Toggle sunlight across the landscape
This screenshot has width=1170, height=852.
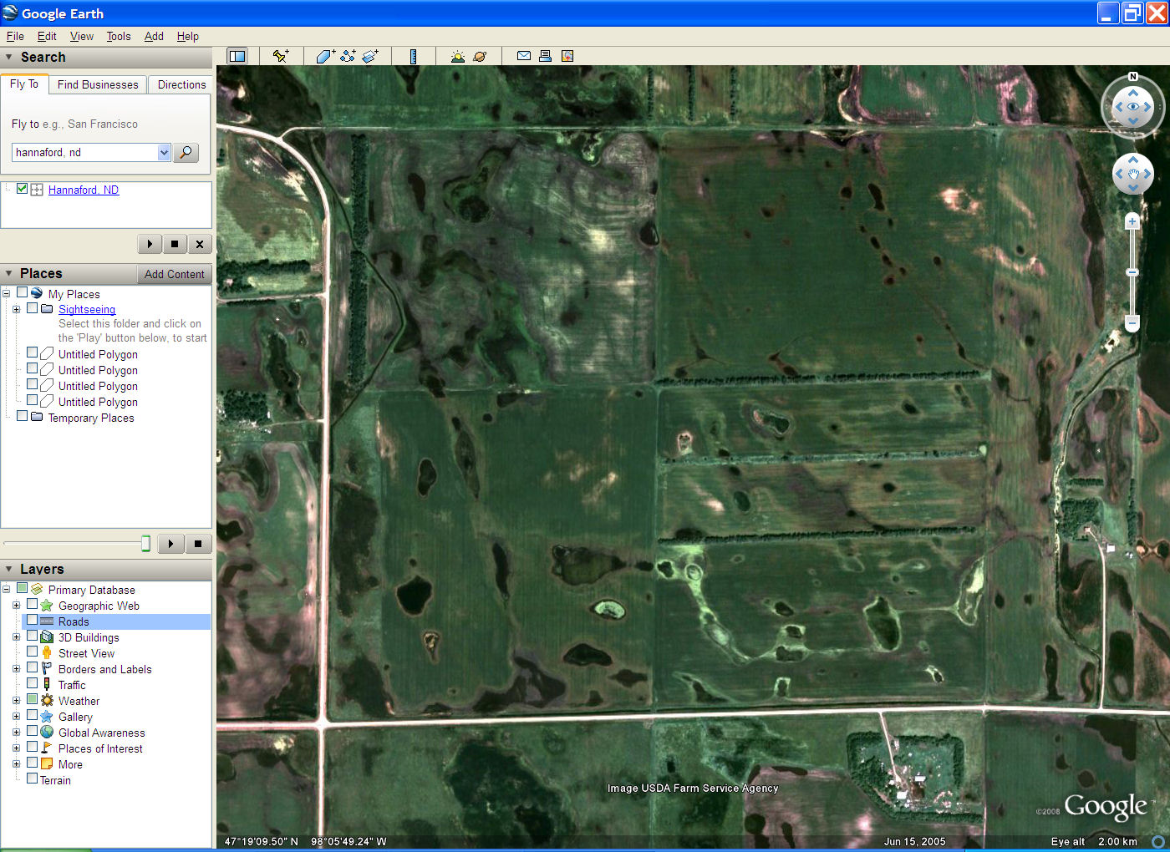click(x=457, y=56)
